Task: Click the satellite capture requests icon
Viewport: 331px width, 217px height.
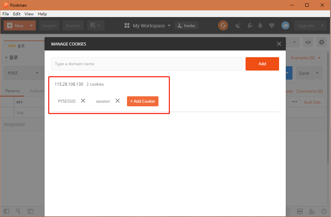Action: coord(238,25)
